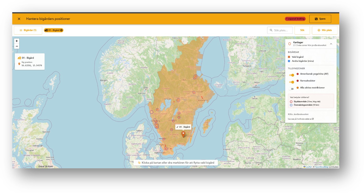Click the 1 osparad ändring badge

pos(295,19)
